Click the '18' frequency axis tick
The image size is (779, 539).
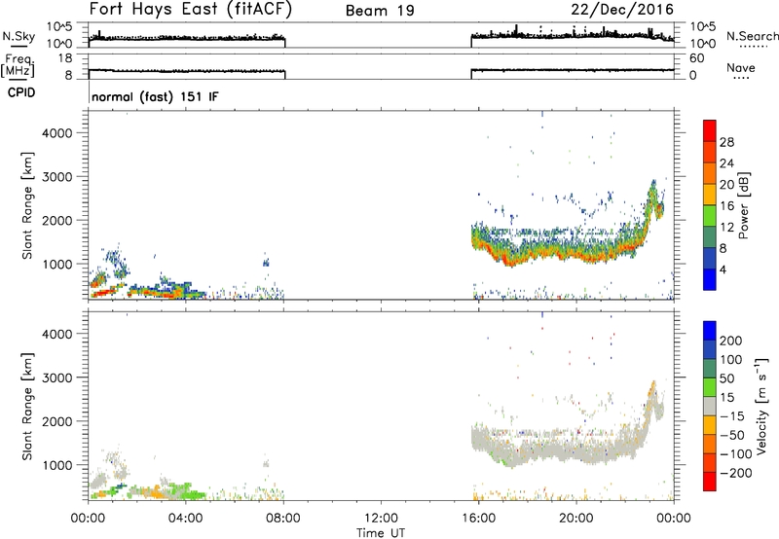click(x=65, y=58)
